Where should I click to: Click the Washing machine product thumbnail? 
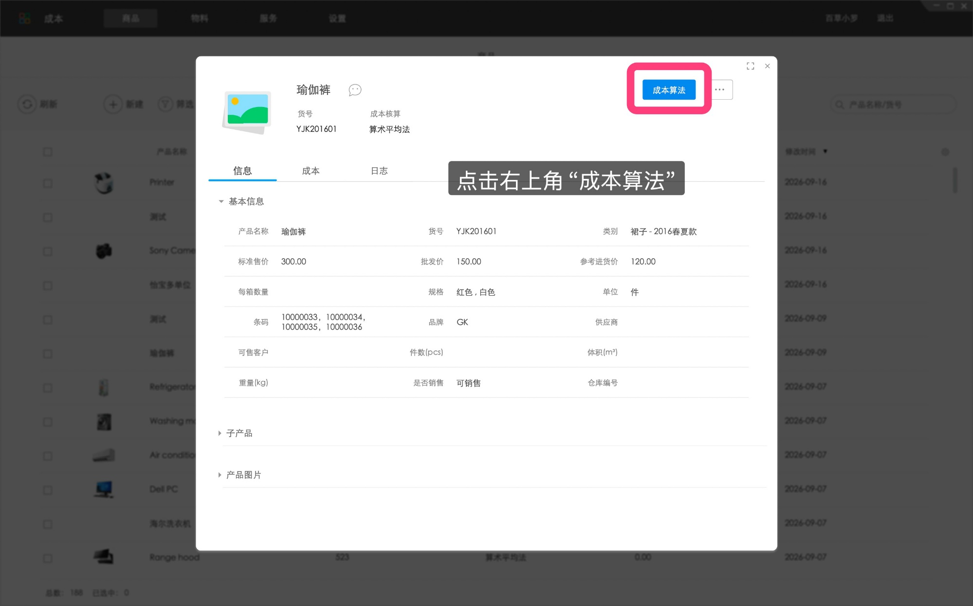click(x=104, y=421)
